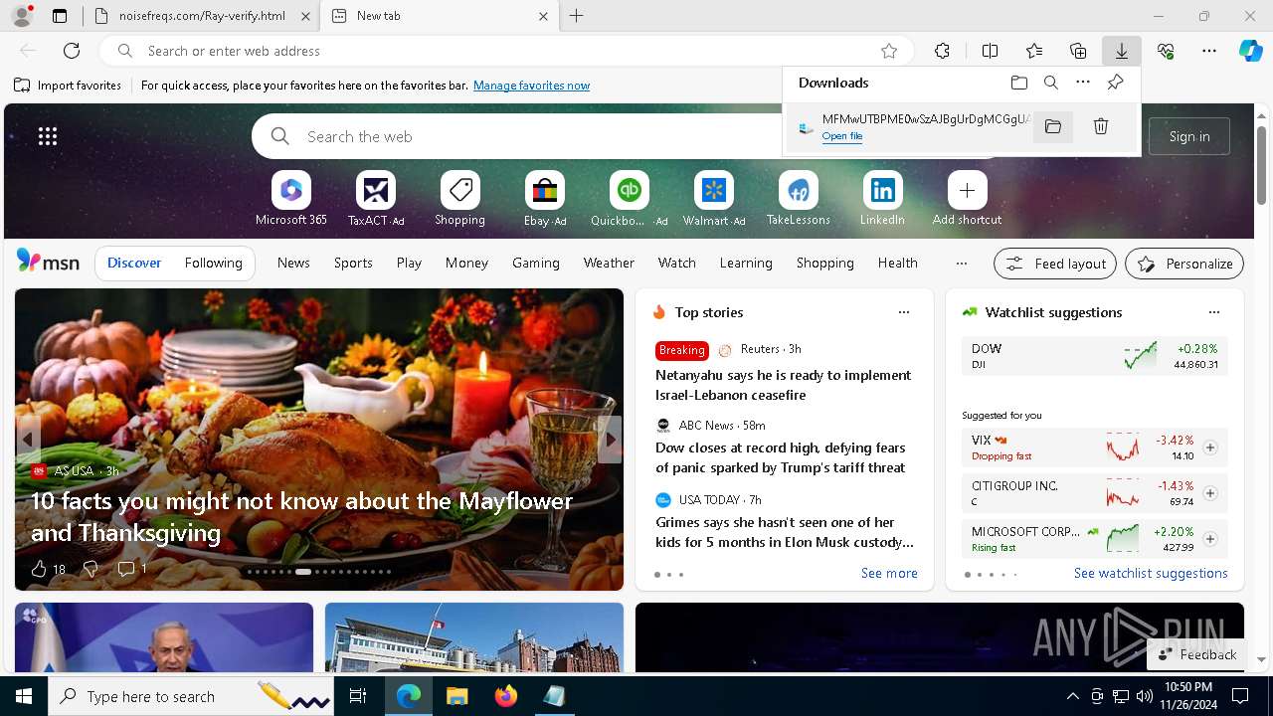Viewport: 1273px width, 716px height.
Task: Open the News category
Action: coord(293,263)
